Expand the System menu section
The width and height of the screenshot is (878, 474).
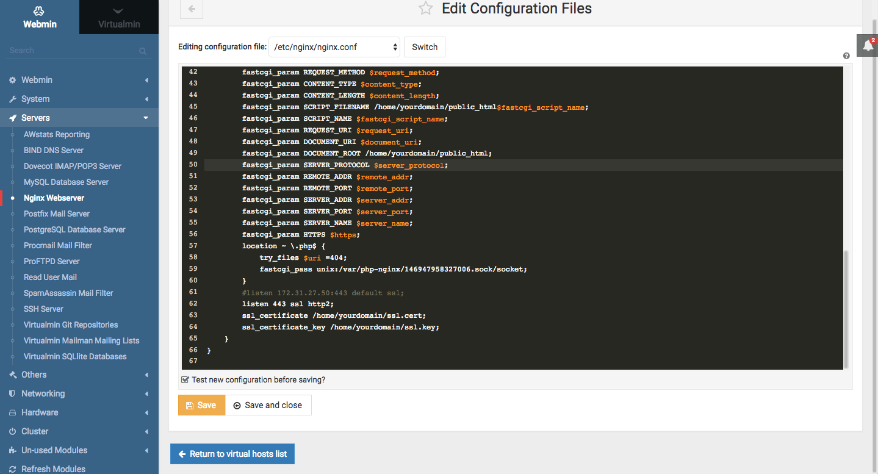tap(79, 99)
